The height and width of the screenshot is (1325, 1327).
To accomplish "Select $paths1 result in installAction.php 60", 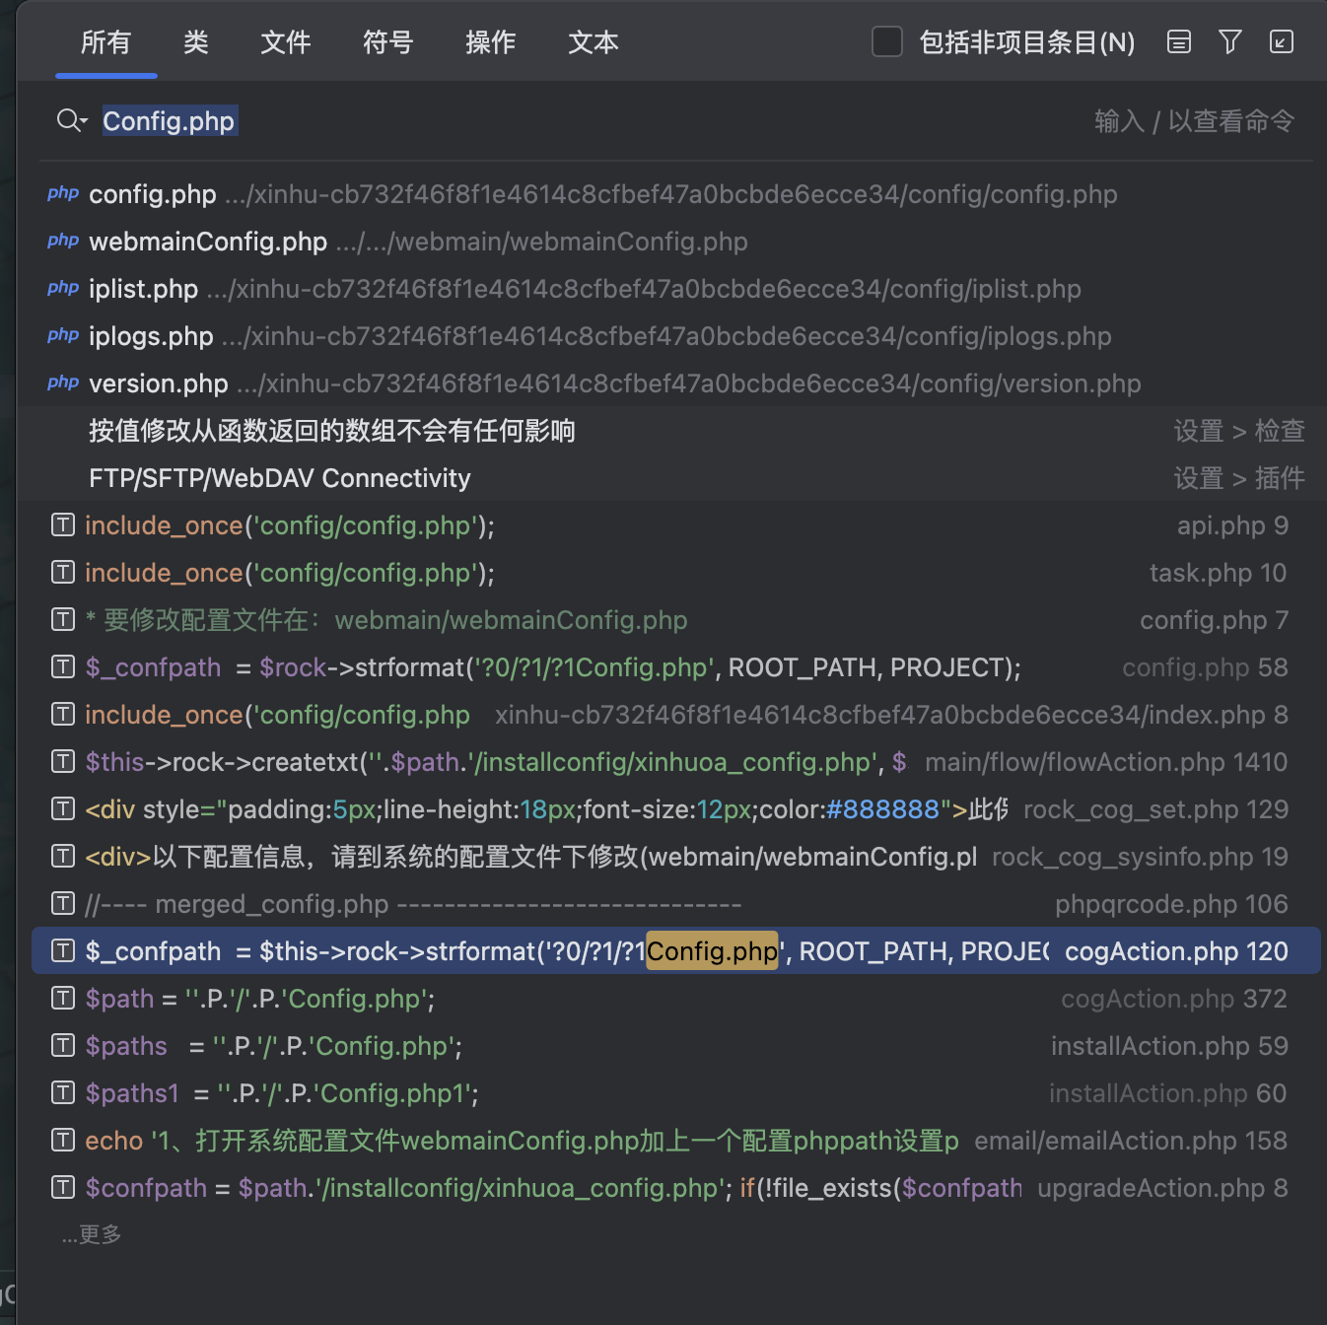I will coord(676,1093).
